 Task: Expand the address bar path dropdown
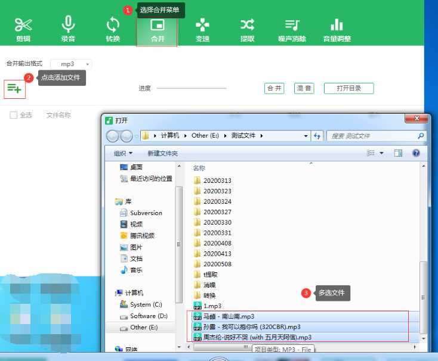pyautogui.click(x=306, y=136)
